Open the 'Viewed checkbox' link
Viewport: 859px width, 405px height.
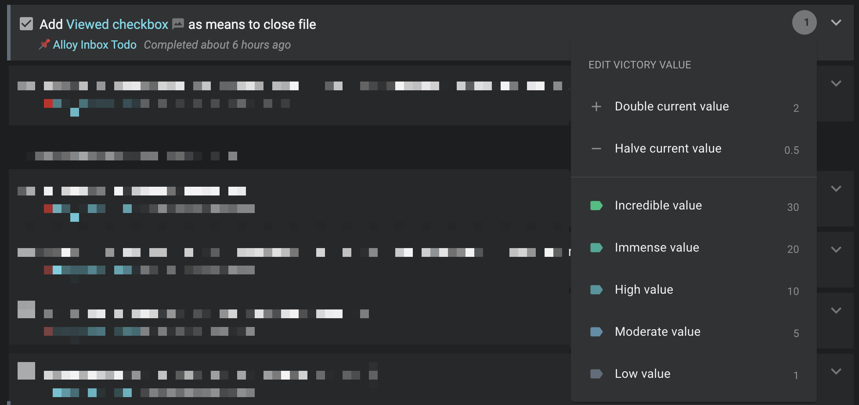[117, 24]
